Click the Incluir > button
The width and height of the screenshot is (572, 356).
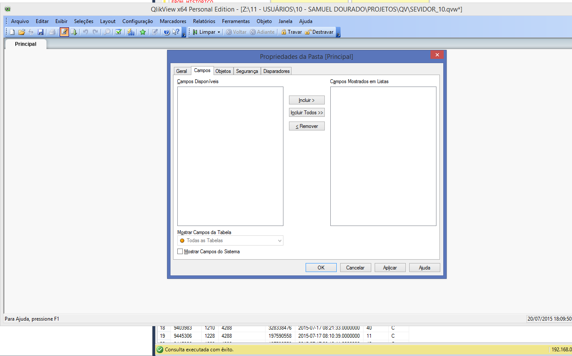(307, 100)
